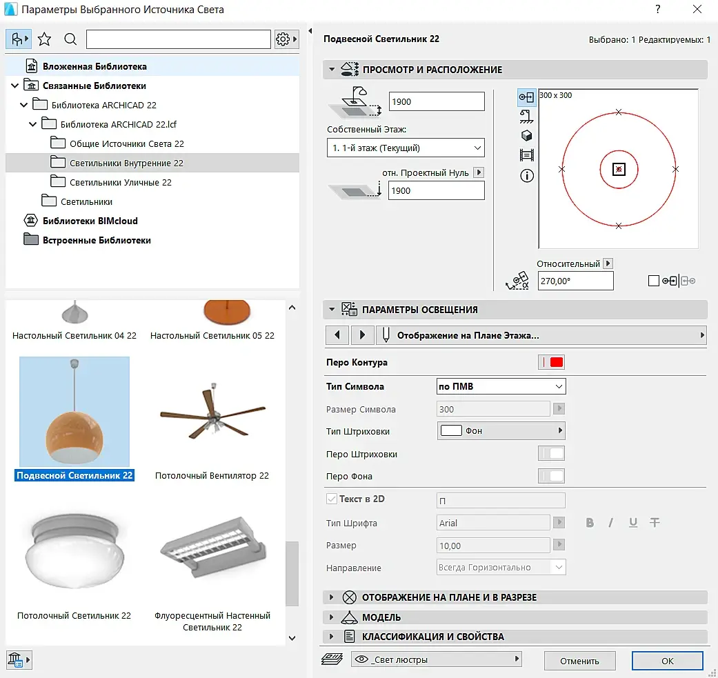Open Отображение на Плане Этажа page menu
The image size is (718, 678).
coord(541,335)
